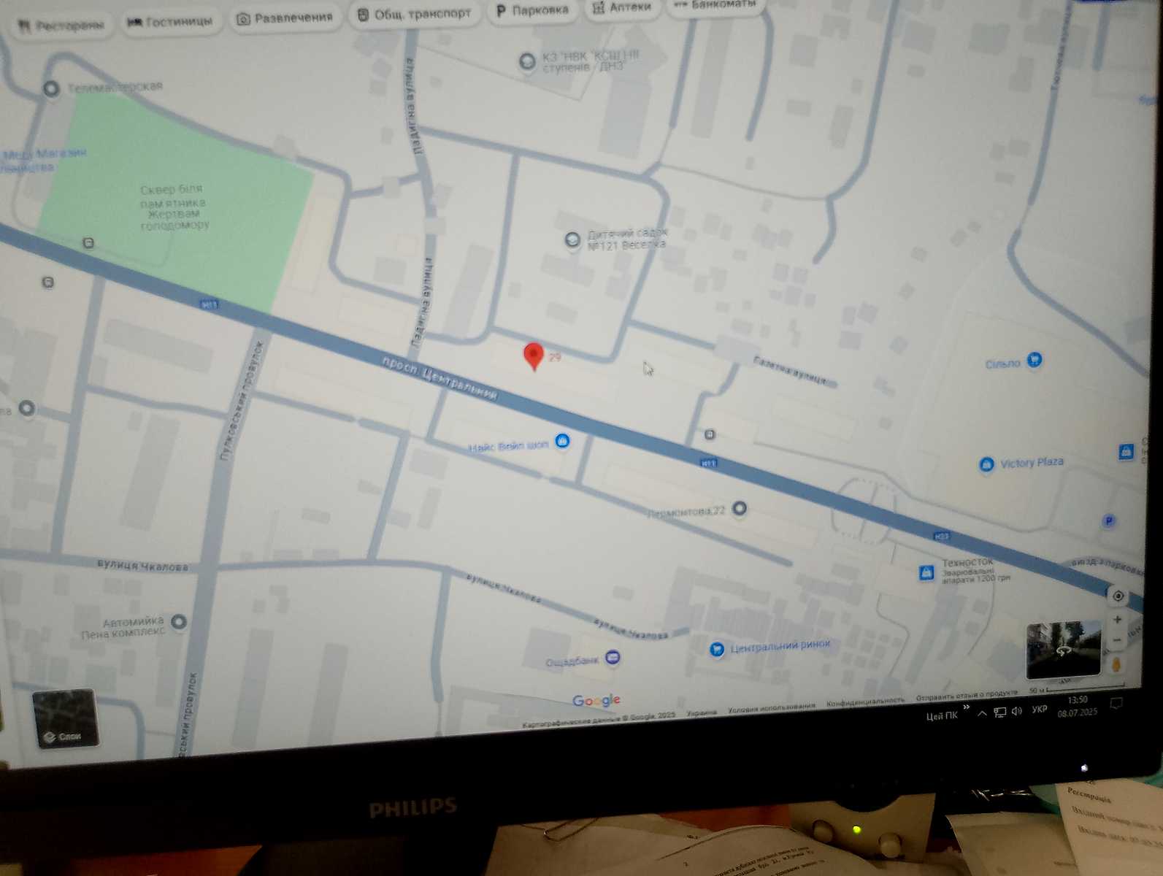Filter by Аптеки category chip
The height and width of the screenshot is (876, 1163).
coord(622,7)
